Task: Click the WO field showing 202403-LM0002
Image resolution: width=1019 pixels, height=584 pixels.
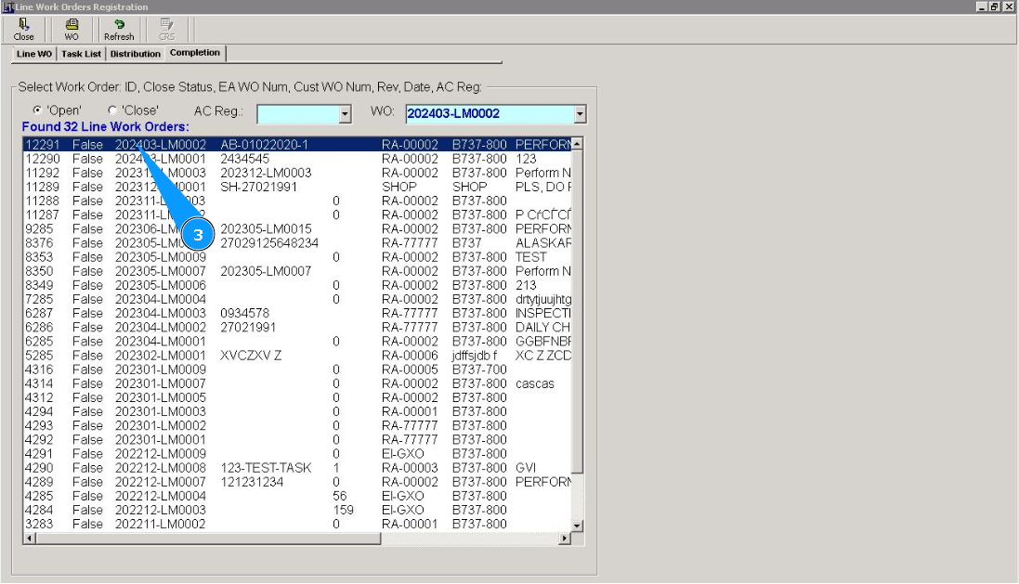Action: click(490, 114)
